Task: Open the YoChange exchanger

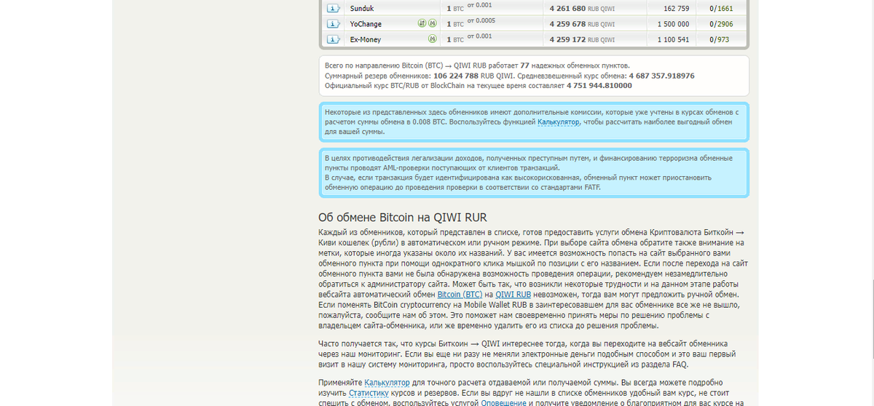Action: pyautogui.click(x=366, y=24)
